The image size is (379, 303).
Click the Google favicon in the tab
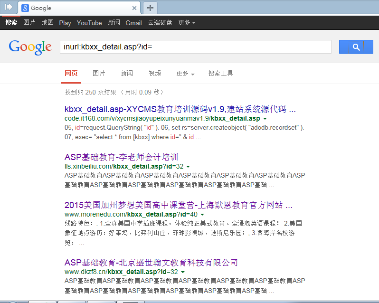click(25, 8)
